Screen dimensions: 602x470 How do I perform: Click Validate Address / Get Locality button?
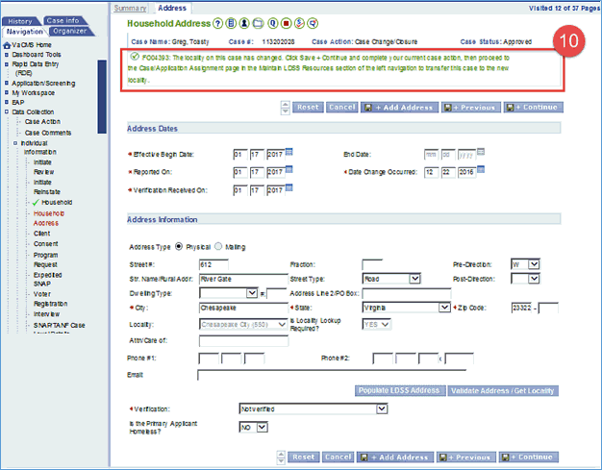coord(503,390)
